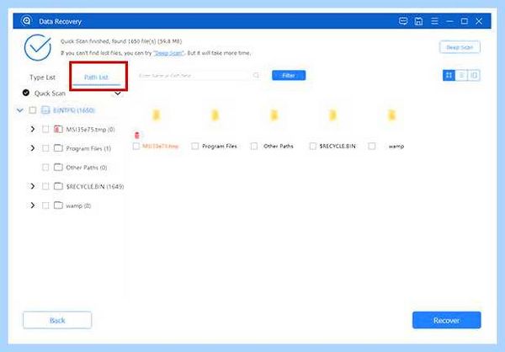Select the MSI35e75.tmp (0) tree label
The width and height of the screenshot is (505, 352).
click(90, 129)
